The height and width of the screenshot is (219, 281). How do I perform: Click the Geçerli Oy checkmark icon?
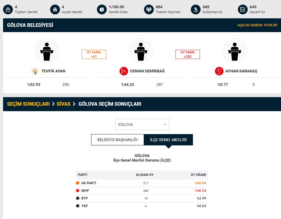(243, 9)
